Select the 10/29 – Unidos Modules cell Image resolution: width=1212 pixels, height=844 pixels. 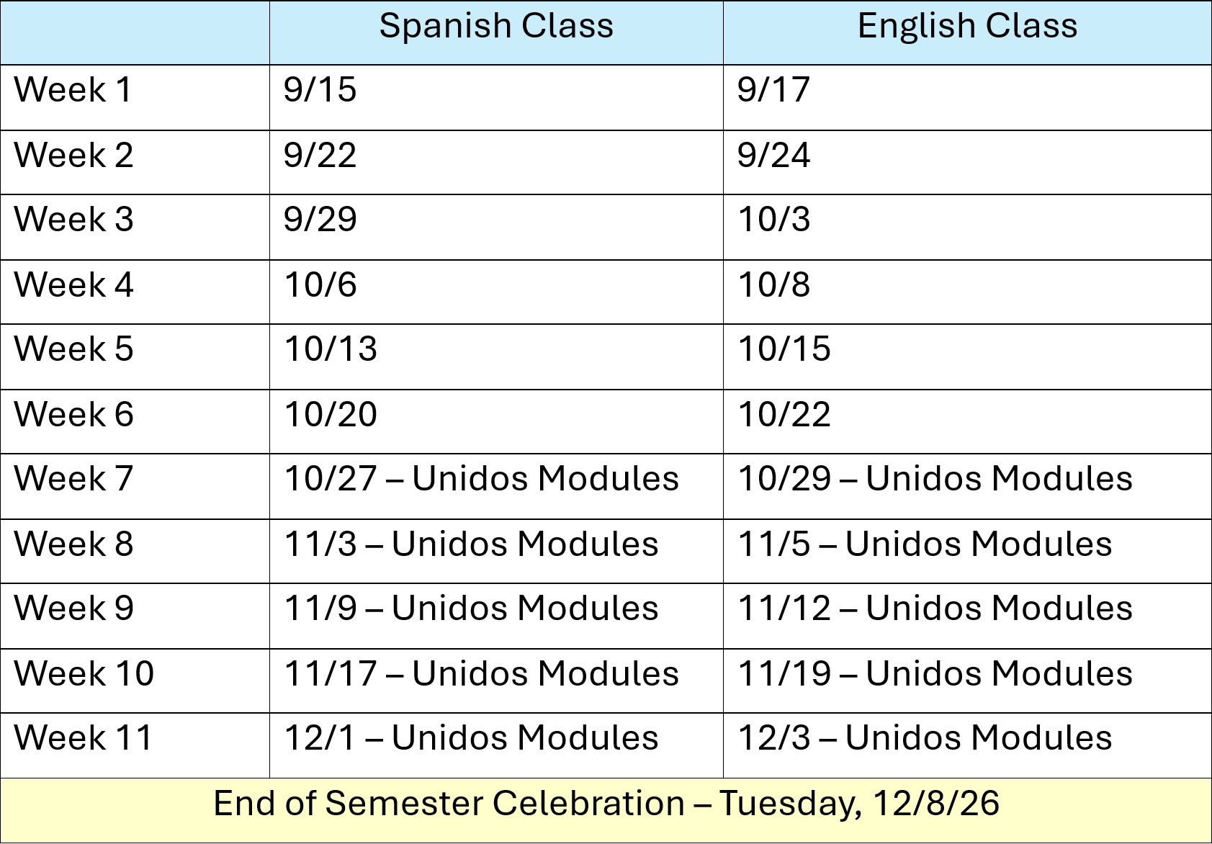[x=967, y=486]
